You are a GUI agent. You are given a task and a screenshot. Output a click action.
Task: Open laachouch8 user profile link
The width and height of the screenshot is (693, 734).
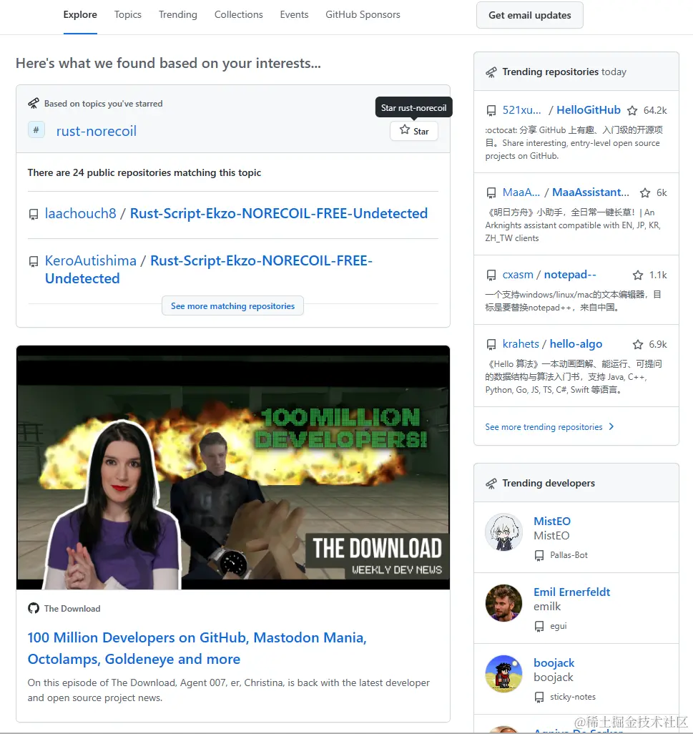pyautogui.click(x=81, y=213)
